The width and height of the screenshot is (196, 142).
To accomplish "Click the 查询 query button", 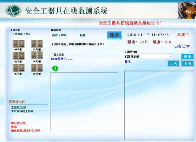I will coord(187,57).
